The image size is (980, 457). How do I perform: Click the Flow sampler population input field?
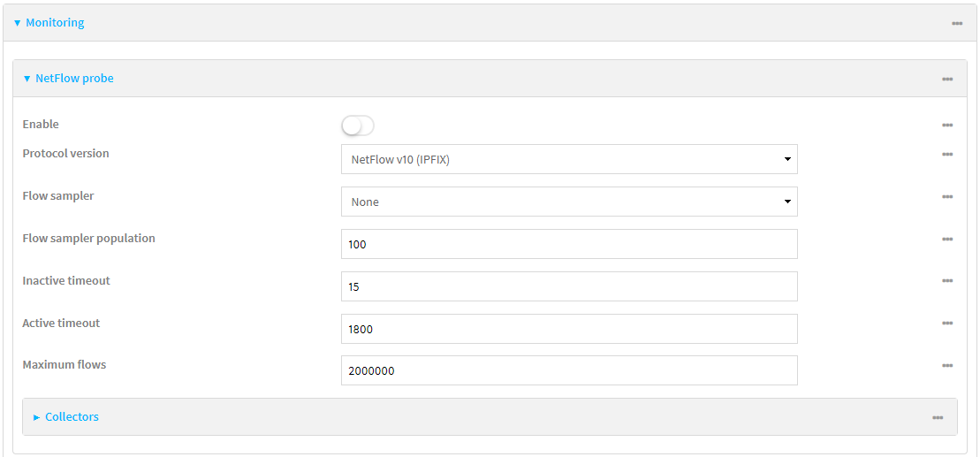click(x=568, y=244)
